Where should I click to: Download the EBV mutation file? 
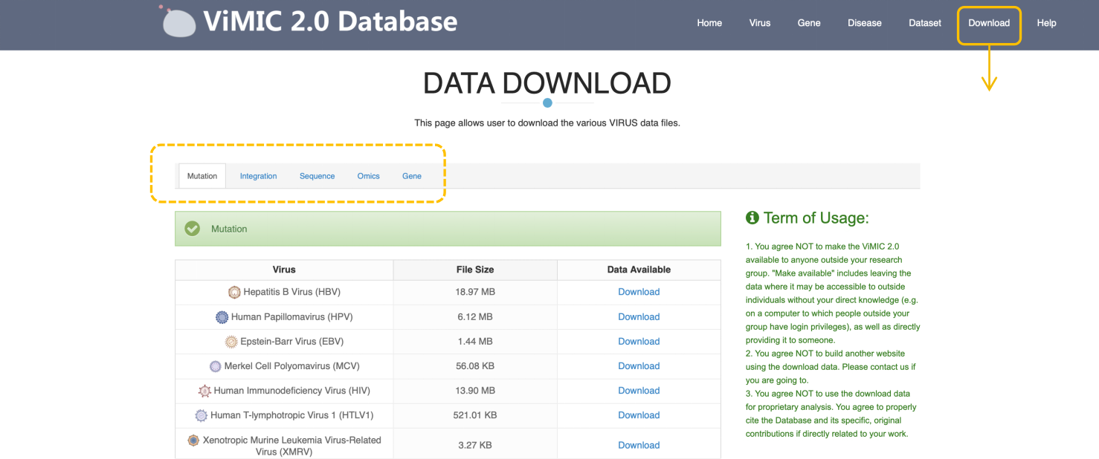(x=639, y=342)
